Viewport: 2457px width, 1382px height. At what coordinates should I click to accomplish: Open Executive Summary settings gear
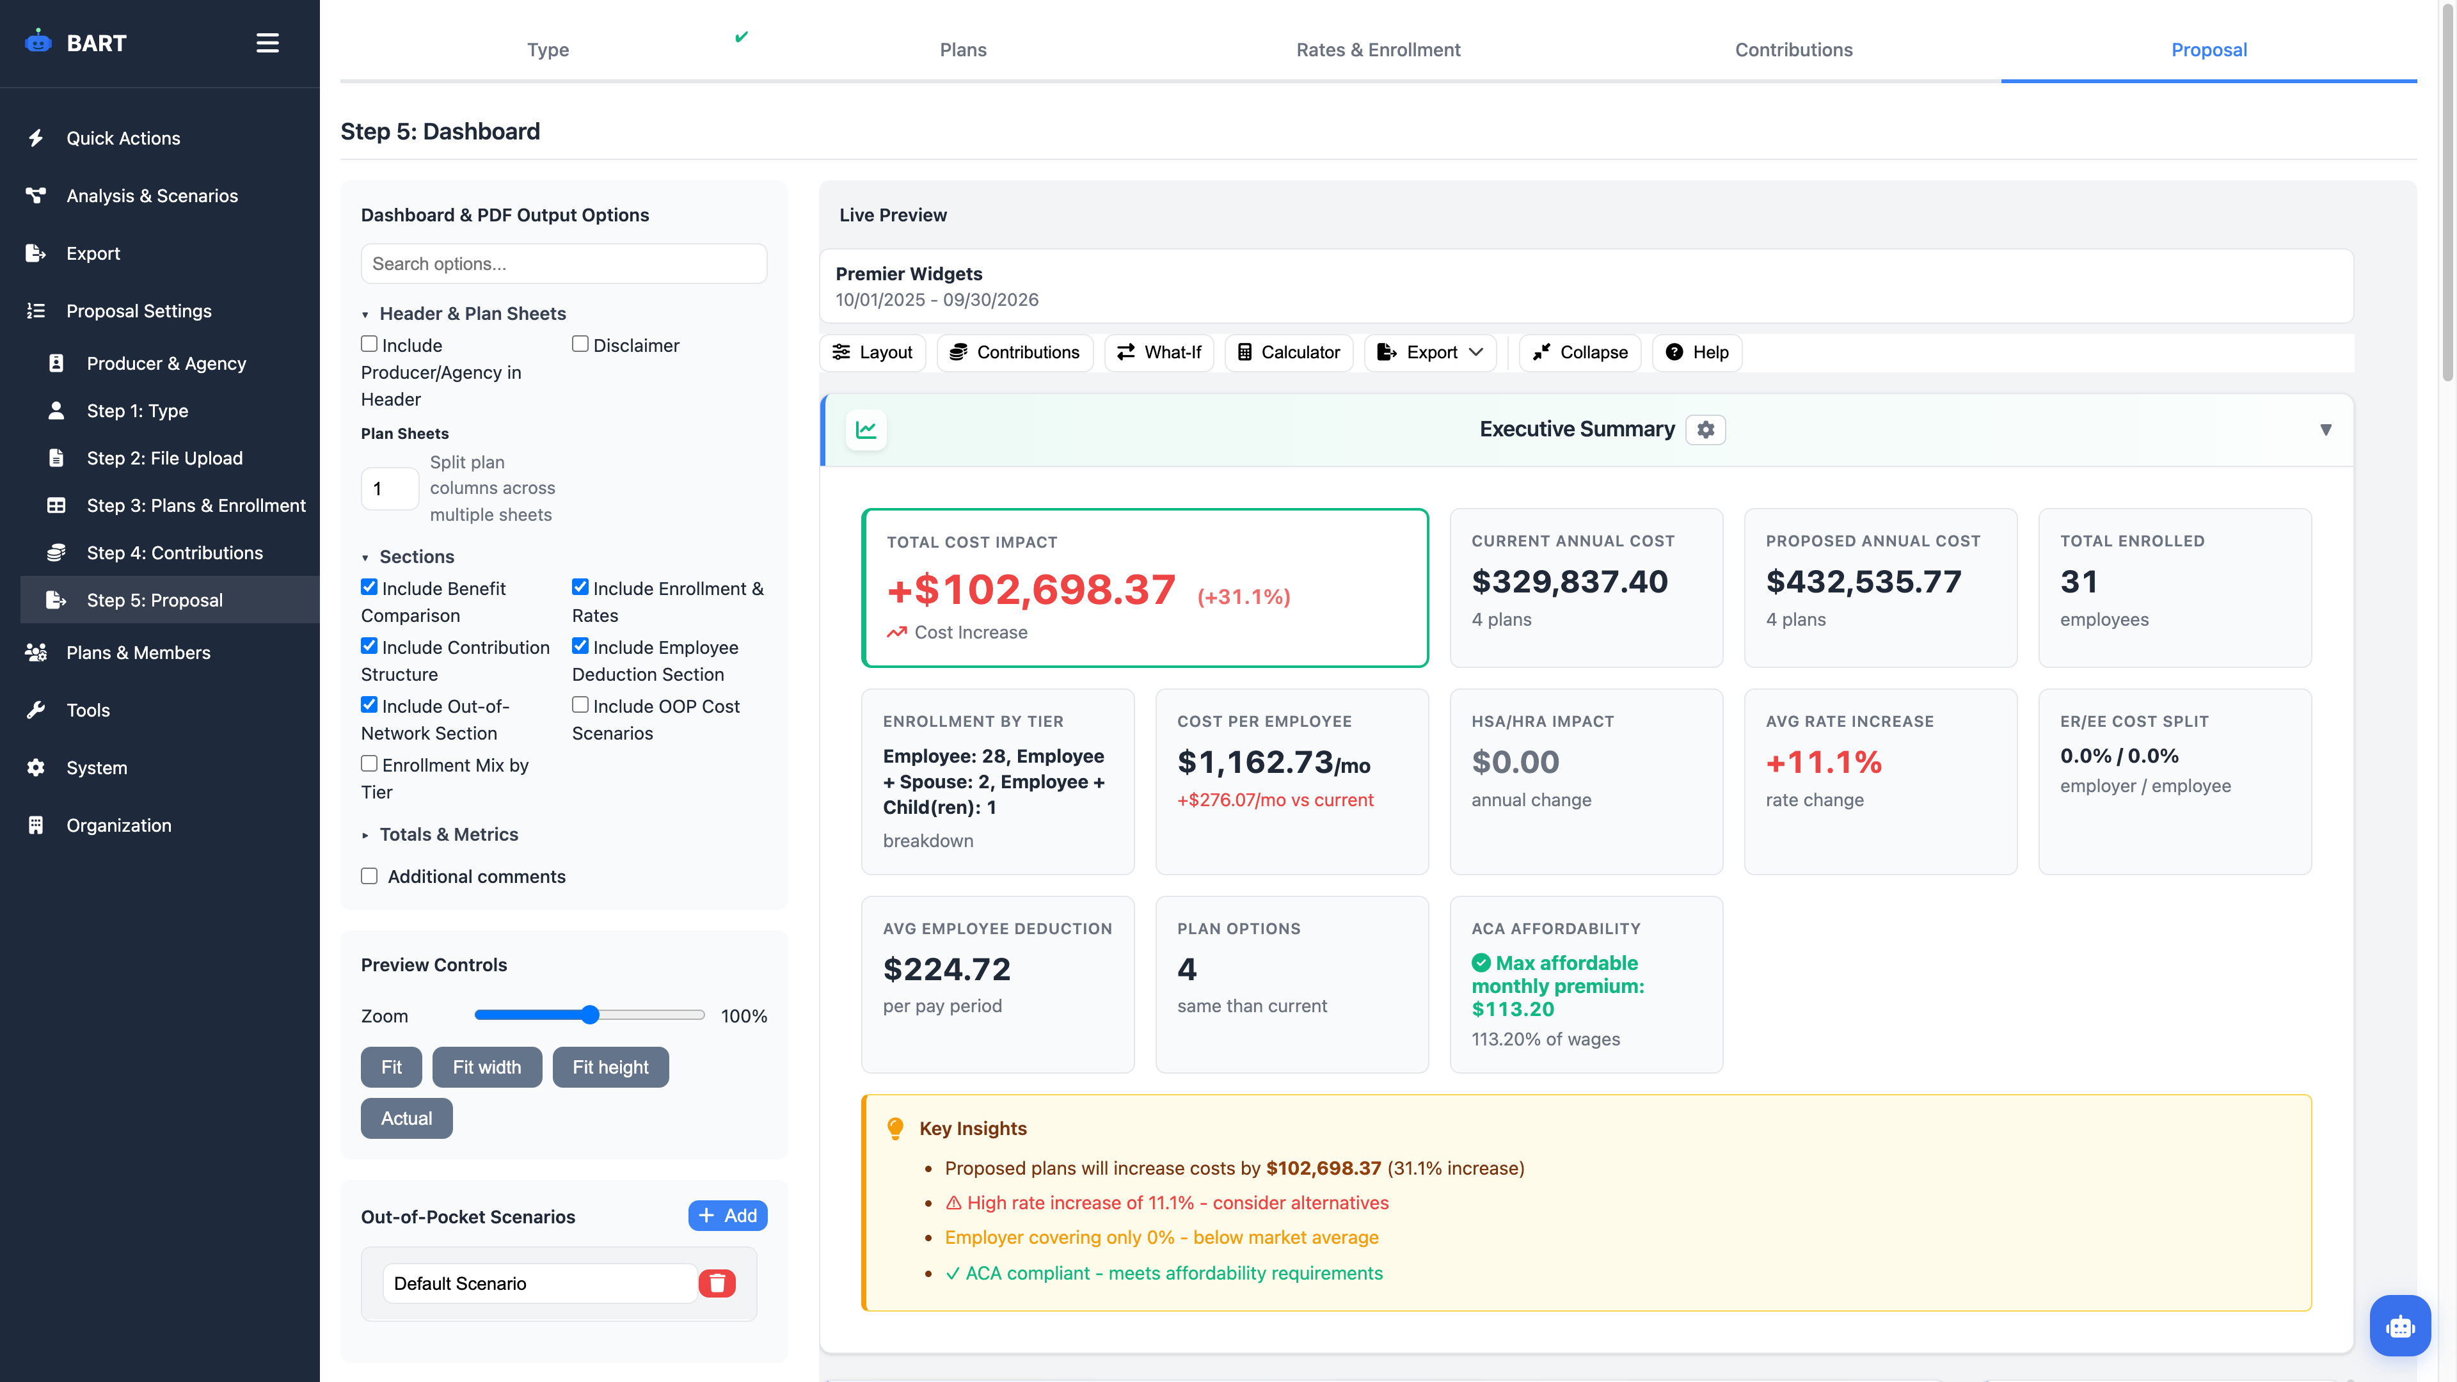click(x=1705, y=430)
